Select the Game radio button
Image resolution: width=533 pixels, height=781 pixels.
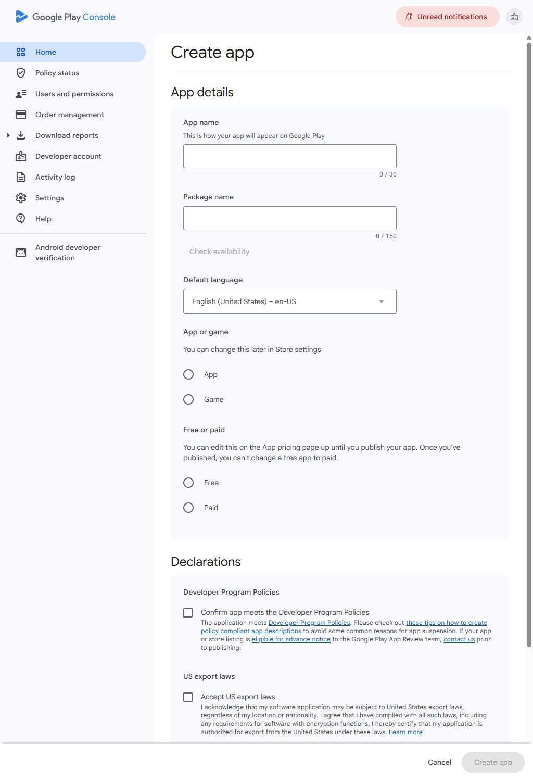[188, 399]
